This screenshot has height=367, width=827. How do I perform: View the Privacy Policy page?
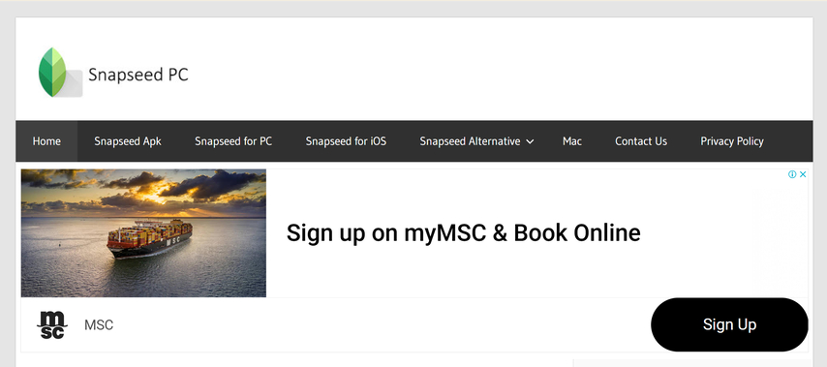coord(731,141)
